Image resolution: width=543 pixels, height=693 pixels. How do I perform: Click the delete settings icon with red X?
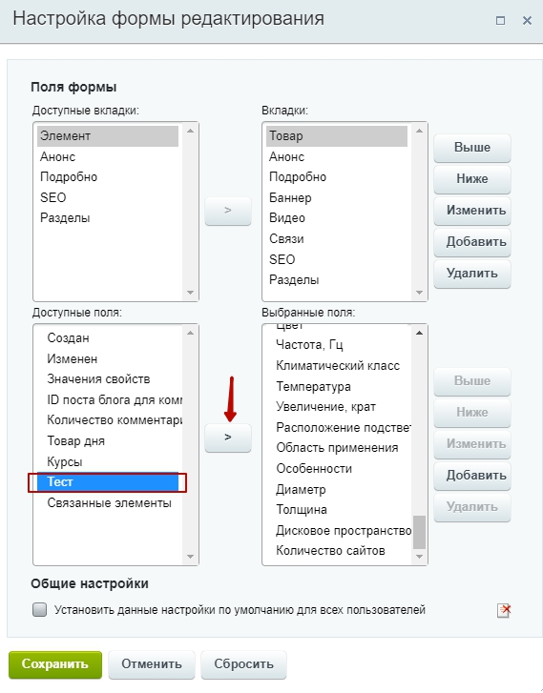[x=504, y=610]
